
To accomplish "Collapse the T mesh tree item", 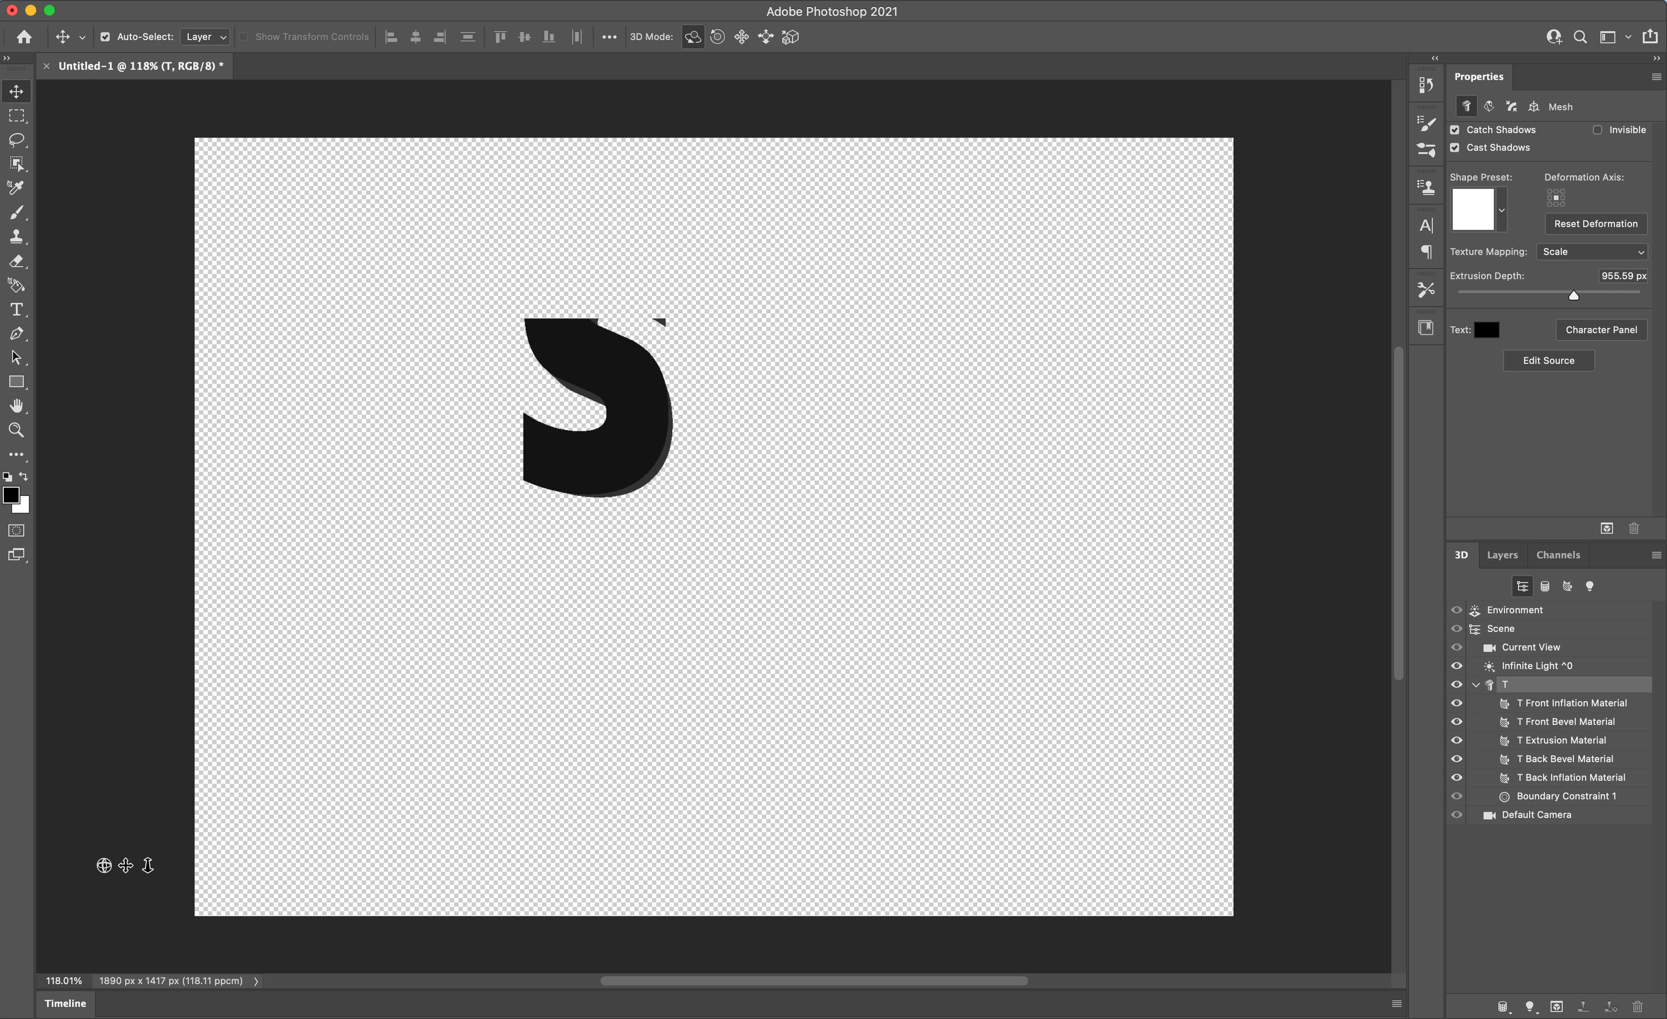I will (x=1476, y=685).
